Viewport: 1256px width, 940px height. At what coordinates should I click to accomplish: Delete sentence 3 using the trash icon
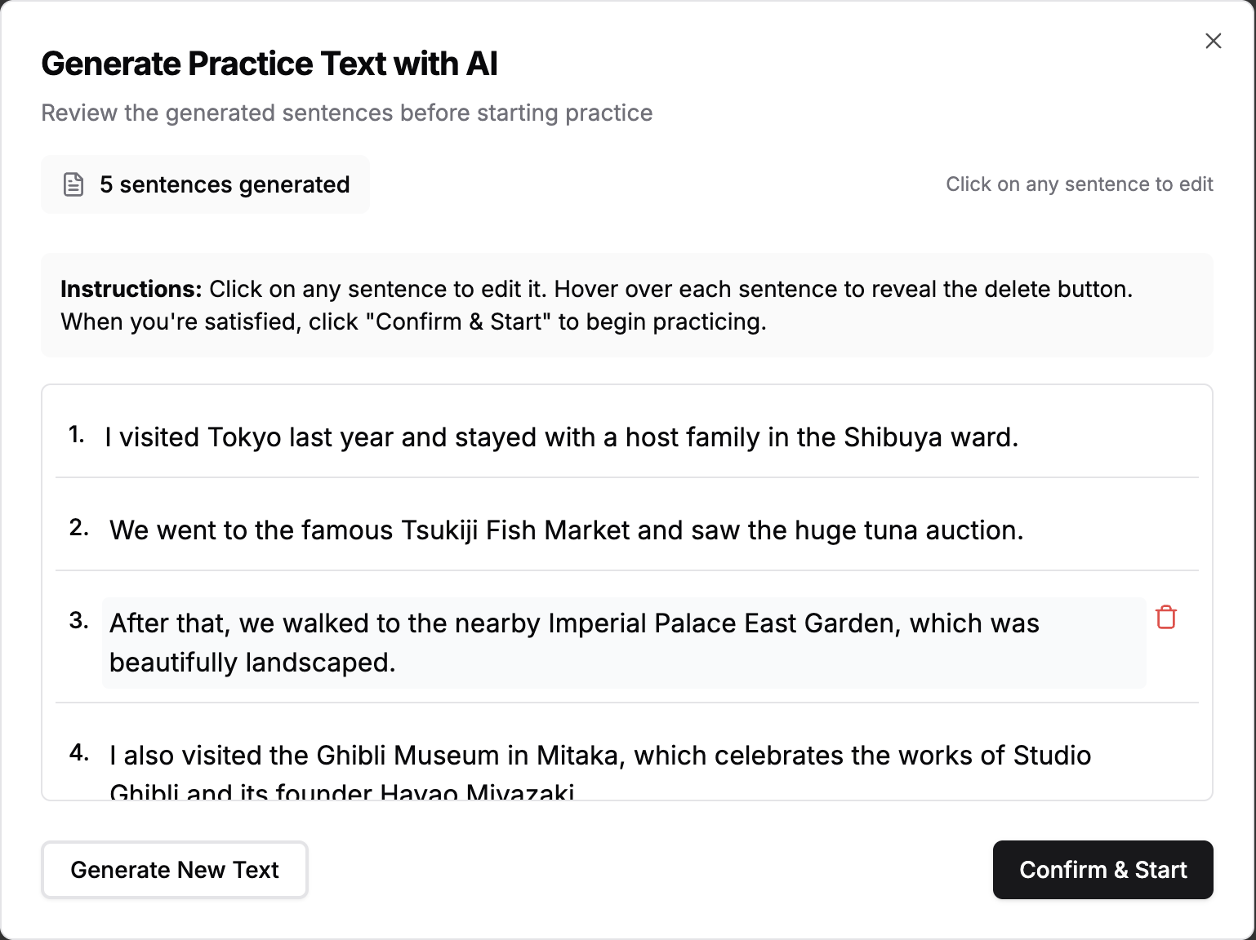pos(1166,618)
